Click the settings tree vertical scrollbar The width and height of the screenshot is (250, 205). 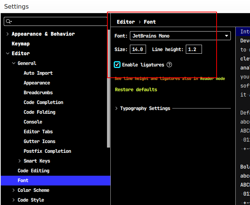[x=108, y=89]
